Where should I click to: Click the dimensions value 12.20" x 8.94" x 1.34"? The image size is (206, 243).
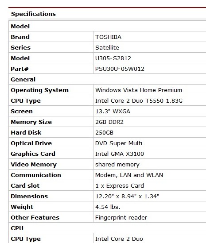(x=127, y=197)
